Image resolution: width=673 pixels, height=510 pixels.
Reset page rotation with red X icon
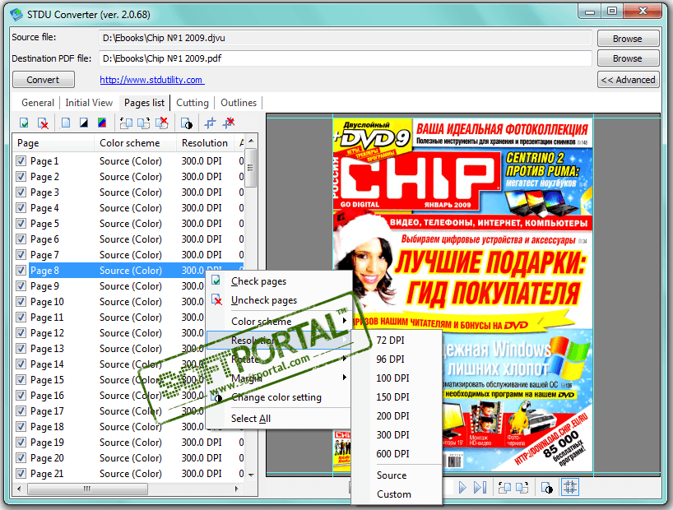pos(162,123)
